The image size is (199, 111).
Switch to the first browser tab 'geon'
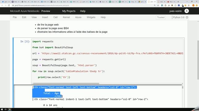pyautogui.click(x=6, y=2)
